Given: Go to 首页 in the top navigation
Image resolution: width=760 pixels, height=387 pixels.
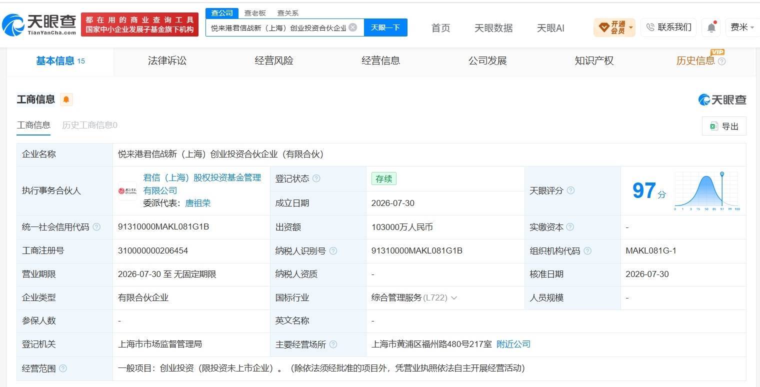Looking at the screenshot, I should coord(441,28).
